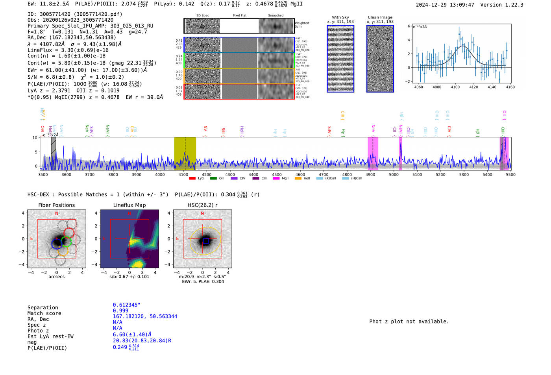Click the Phot z plot not available message
The image size is (551, 375).
point(409,321)
